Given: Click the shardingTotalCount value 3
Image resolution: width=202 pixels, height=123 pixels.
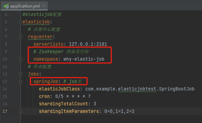Looking at the screenshot, I should (x=95, y=104).
